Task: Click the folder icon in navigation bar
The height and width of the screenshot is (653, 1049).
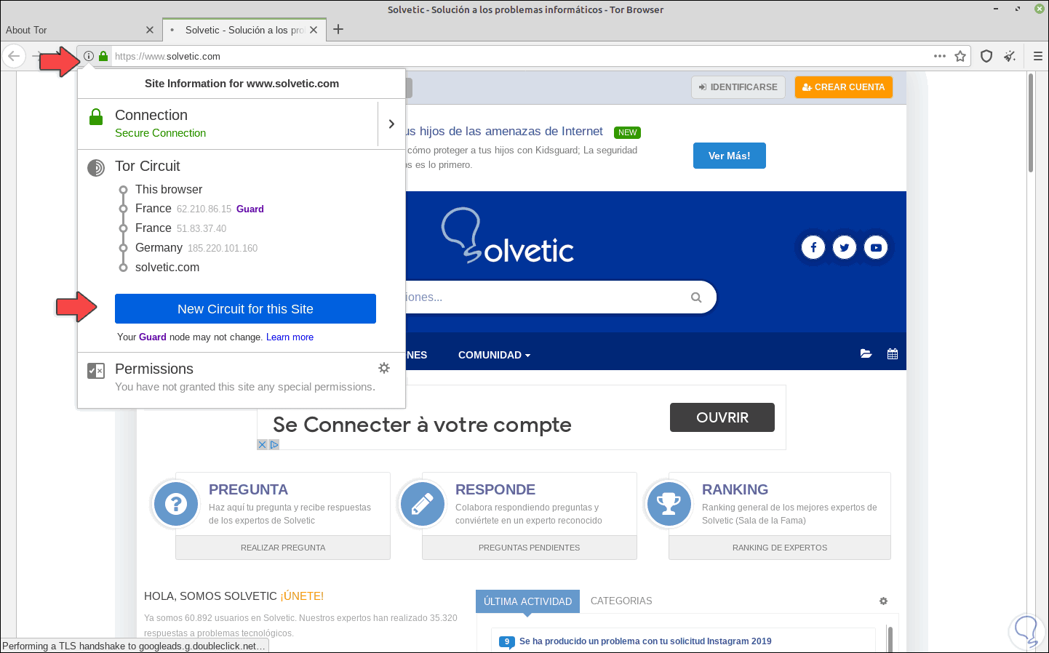Action: pyautogui.click(x=866, y=354)
